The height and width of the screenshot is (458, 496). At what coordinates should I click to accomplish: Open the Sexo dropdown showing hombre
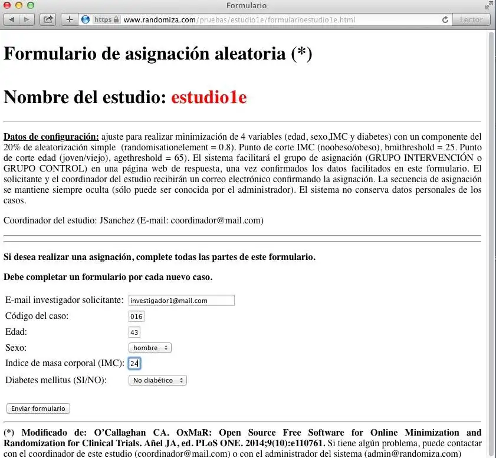click(150, 348)
